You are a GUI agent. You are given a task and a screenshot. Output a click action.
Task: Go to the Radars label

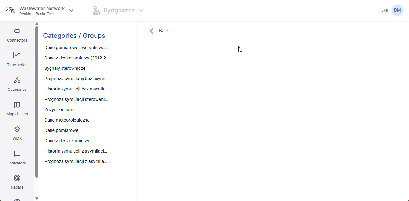click(17, 187)
